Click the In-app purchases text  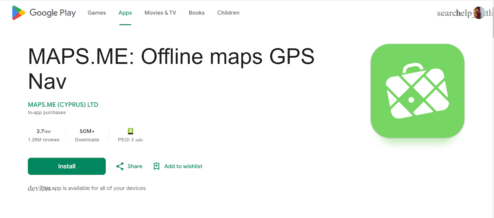point(47,113)
